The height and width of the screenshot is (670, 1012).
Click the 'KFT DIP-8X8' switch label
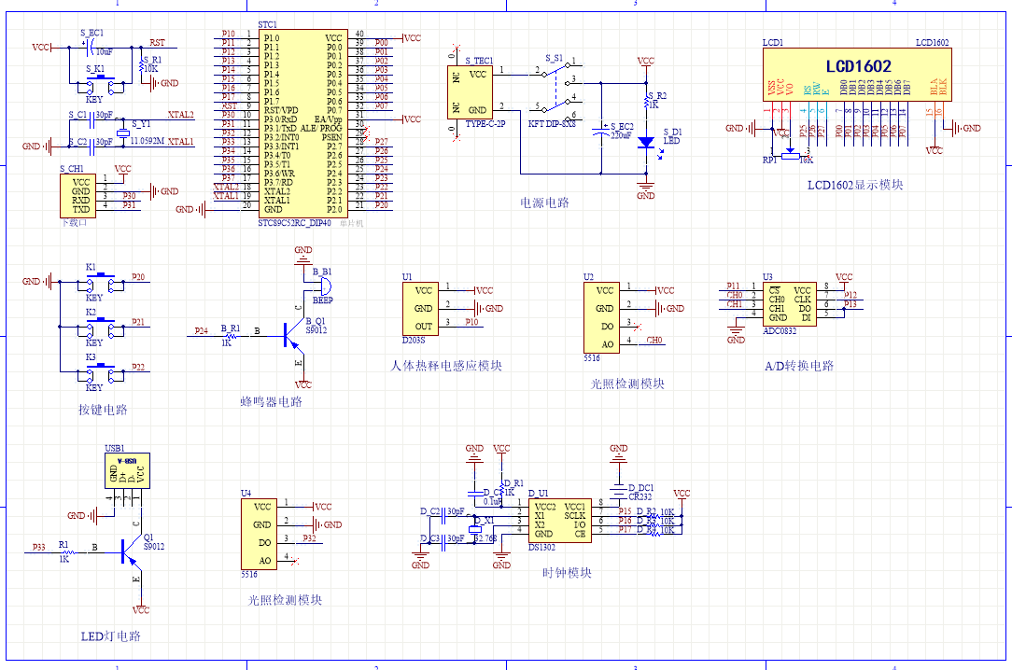(552, 124)
